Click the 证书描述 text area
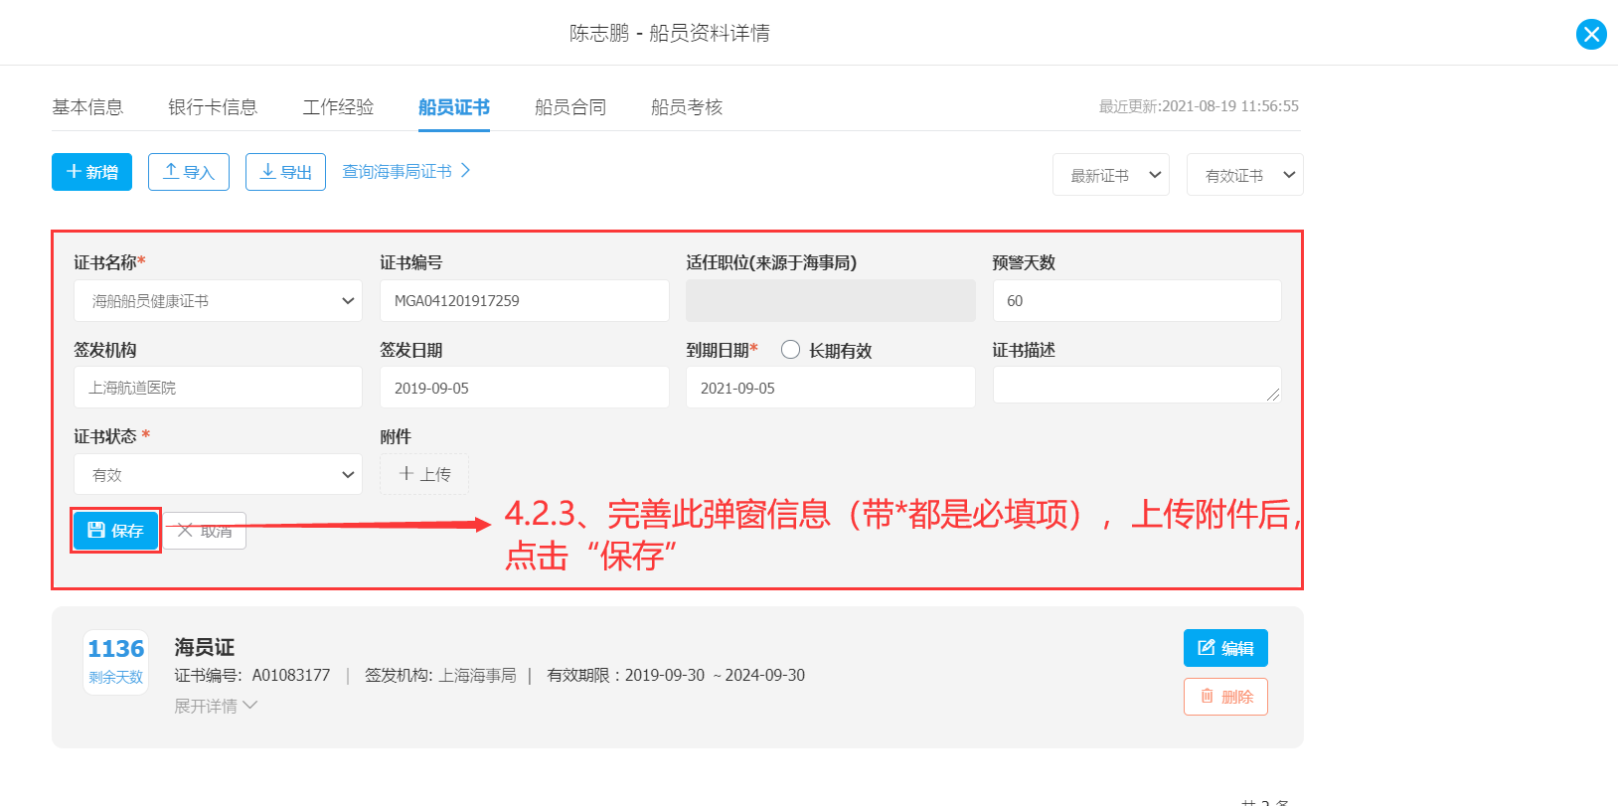This screenshot has width=1618, height=806. click(1137, 385)
